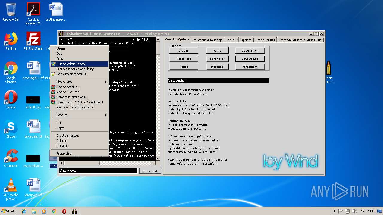Open Windows Explorer folder in taskbar

click(x=34, y=211)
